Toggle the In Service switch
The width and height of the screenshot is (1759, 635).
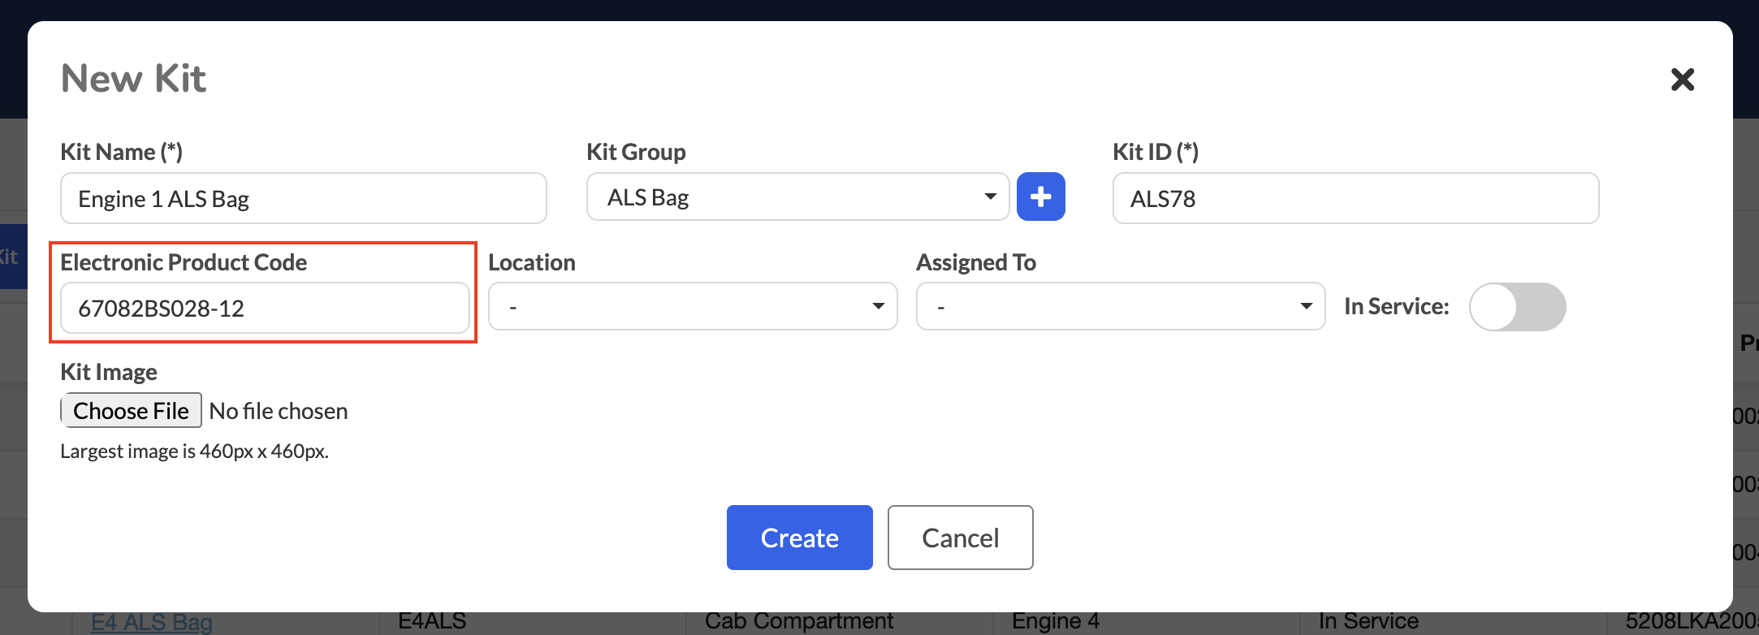pos(1517,307)
